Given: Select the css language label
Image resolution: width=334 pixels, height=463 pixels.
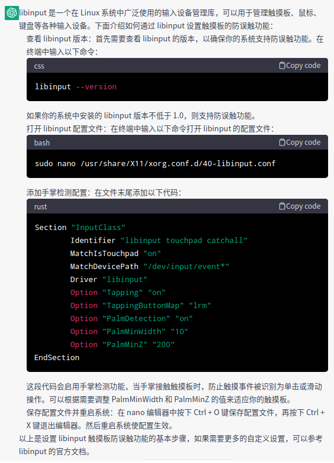Looking at the screenshot, I should click(x=39, y=66).
